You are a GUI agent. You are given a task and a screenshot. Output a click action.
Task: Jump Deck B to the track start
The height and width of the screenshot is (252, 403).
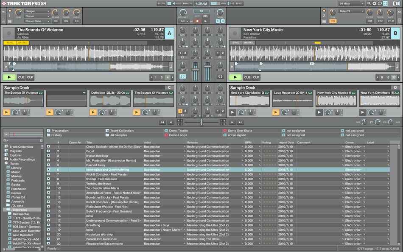click(232, 67)
